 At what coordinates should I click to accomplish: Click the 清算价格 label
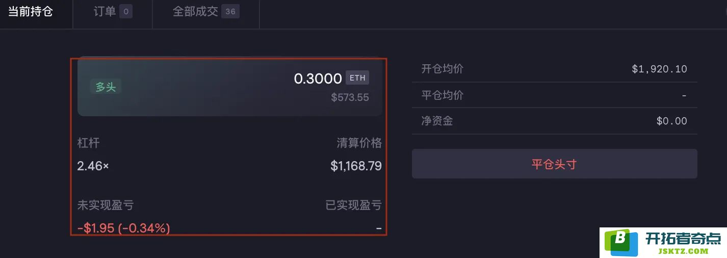click(x=359, y=143)
